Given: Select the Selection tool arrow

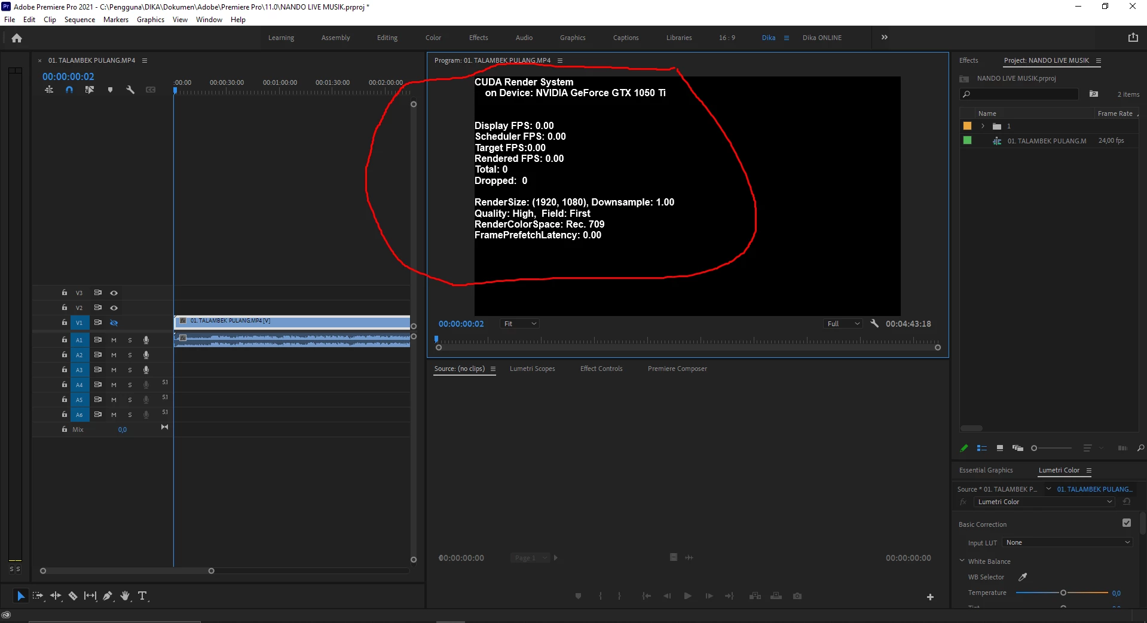Looking at the screenshot, I should point(20,596).
